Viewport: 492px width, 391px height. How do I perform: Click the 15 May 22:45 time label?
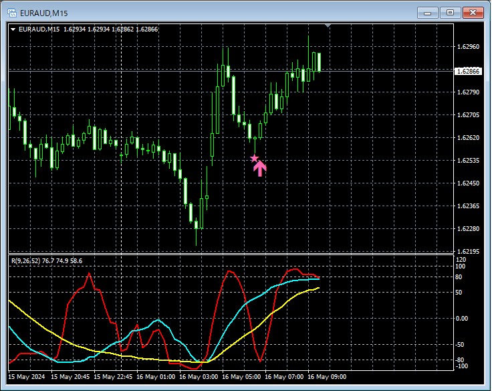pos(113,376)
